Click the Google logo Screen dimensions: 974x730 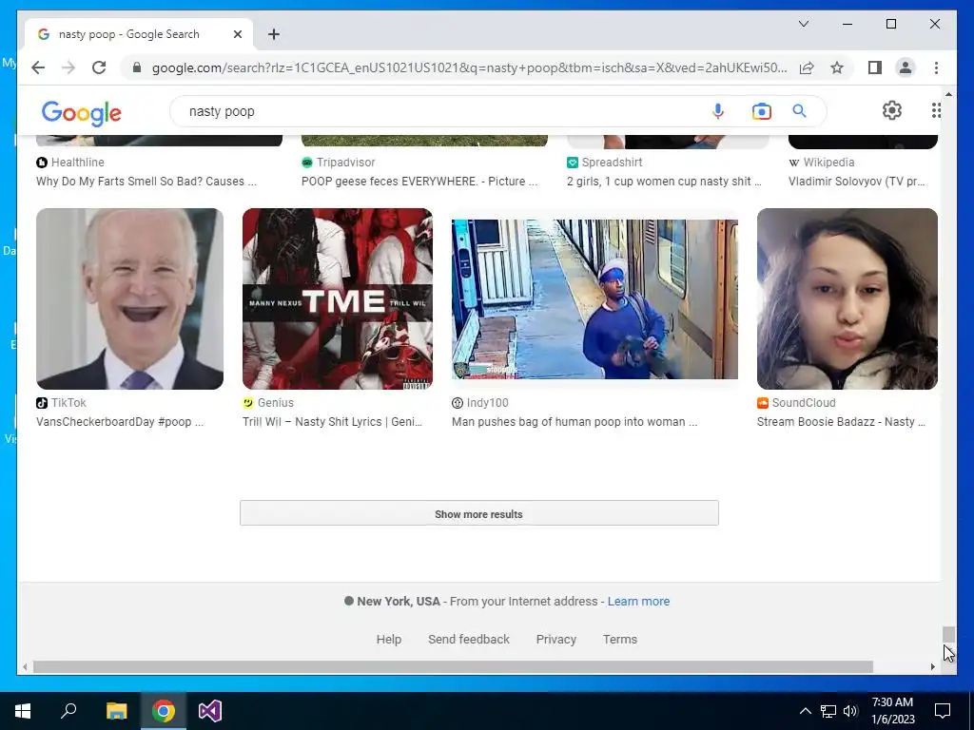[82, 113]
